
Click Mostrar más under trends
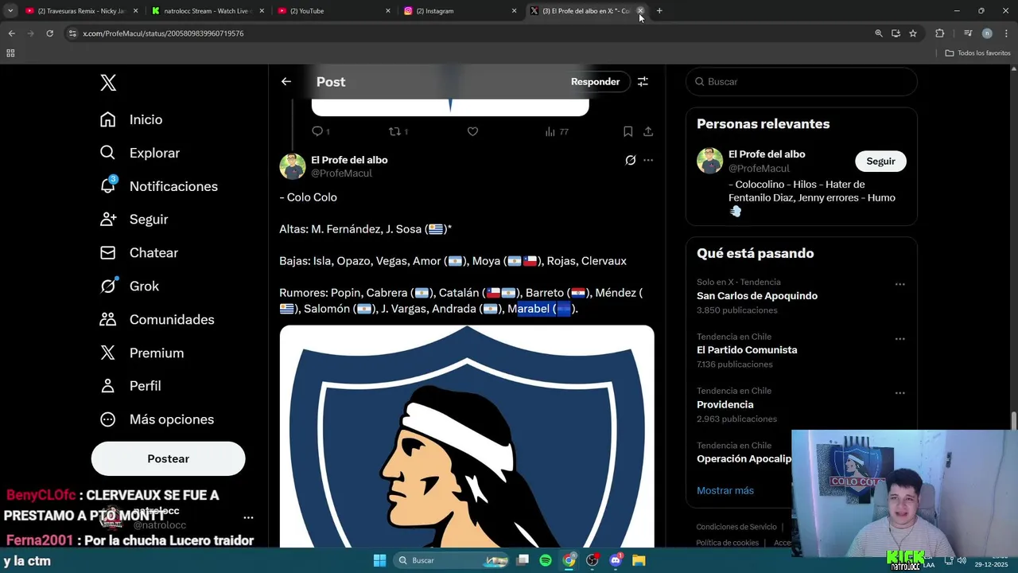[x=725, y=490]
